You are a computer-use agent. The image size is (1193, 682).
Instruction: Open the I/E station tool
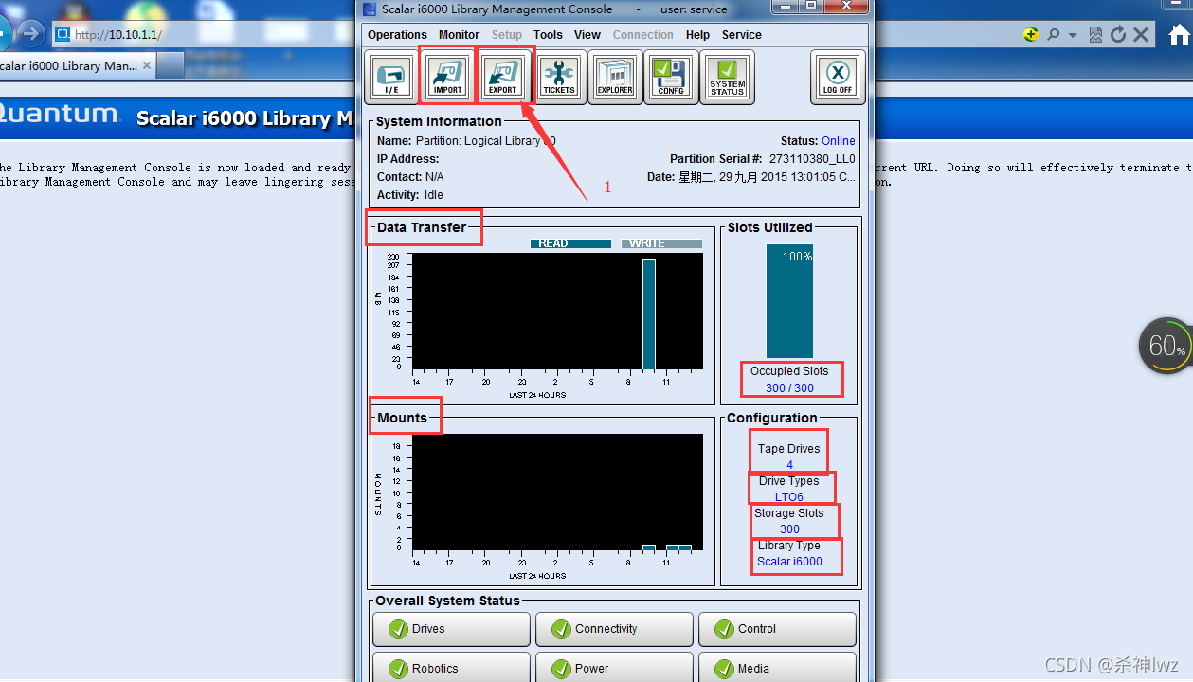click(391, 77)
